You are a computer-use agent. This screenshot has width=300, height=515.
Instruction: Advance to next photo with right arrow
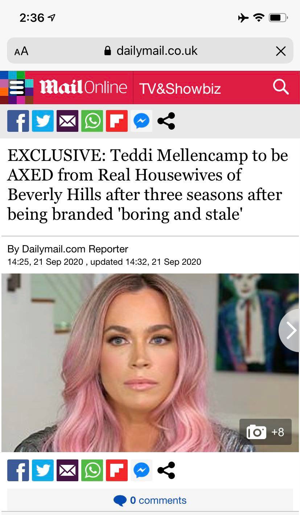coord(290,331)
